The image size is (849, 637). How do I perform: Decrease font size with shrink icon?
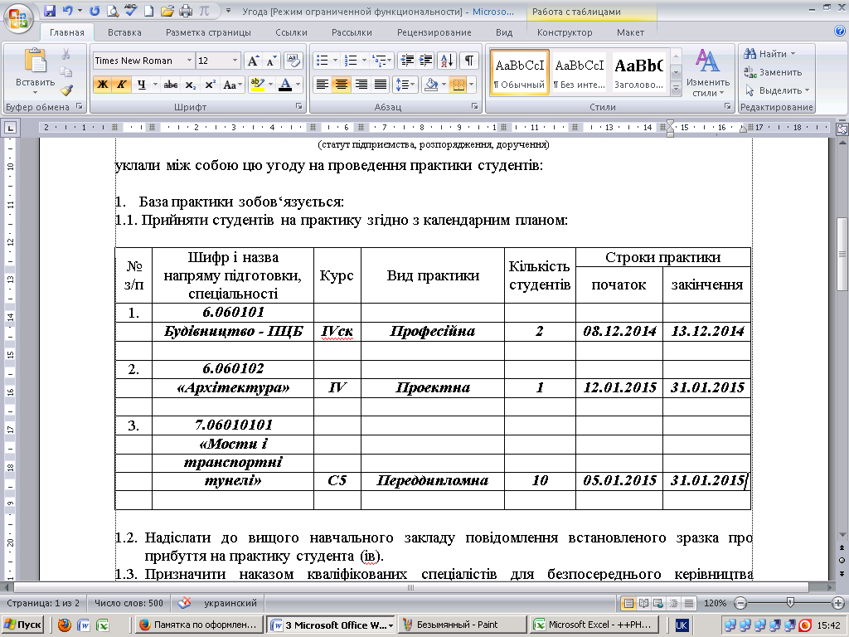pyautogui.click(x=271, y=61)
